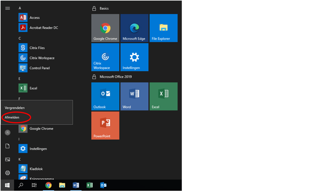Click the Google Chrome tile

tap(105, 28)
